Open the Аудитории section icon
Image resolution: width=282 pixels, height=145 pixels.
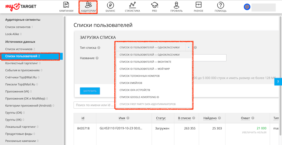[88, 5]
